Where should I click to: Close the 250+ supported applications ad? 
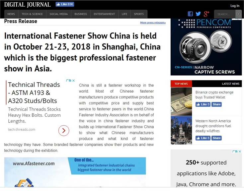[240, 151]
